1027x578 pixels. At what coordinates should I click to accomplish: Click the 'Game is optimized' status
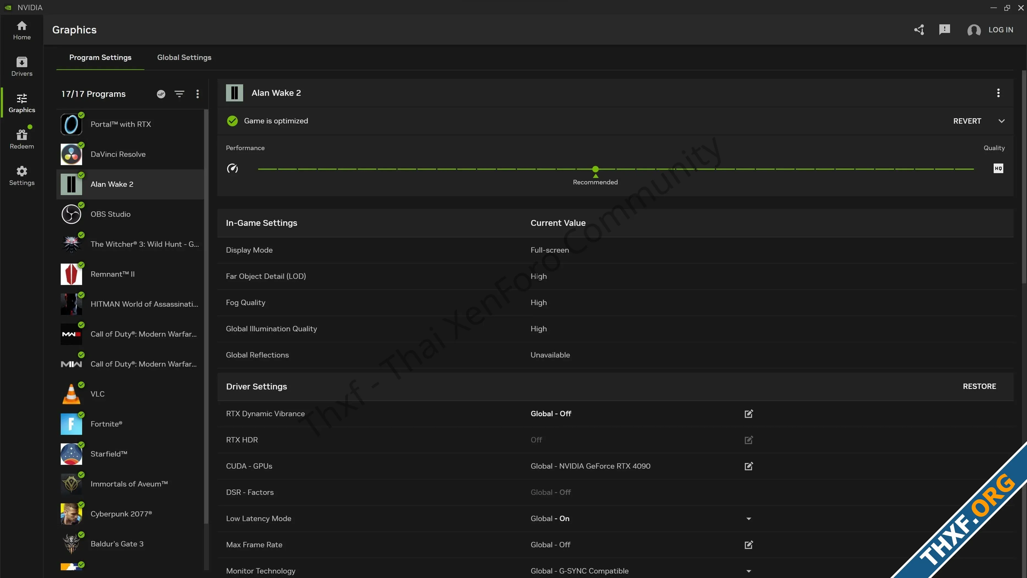(267, 121)
